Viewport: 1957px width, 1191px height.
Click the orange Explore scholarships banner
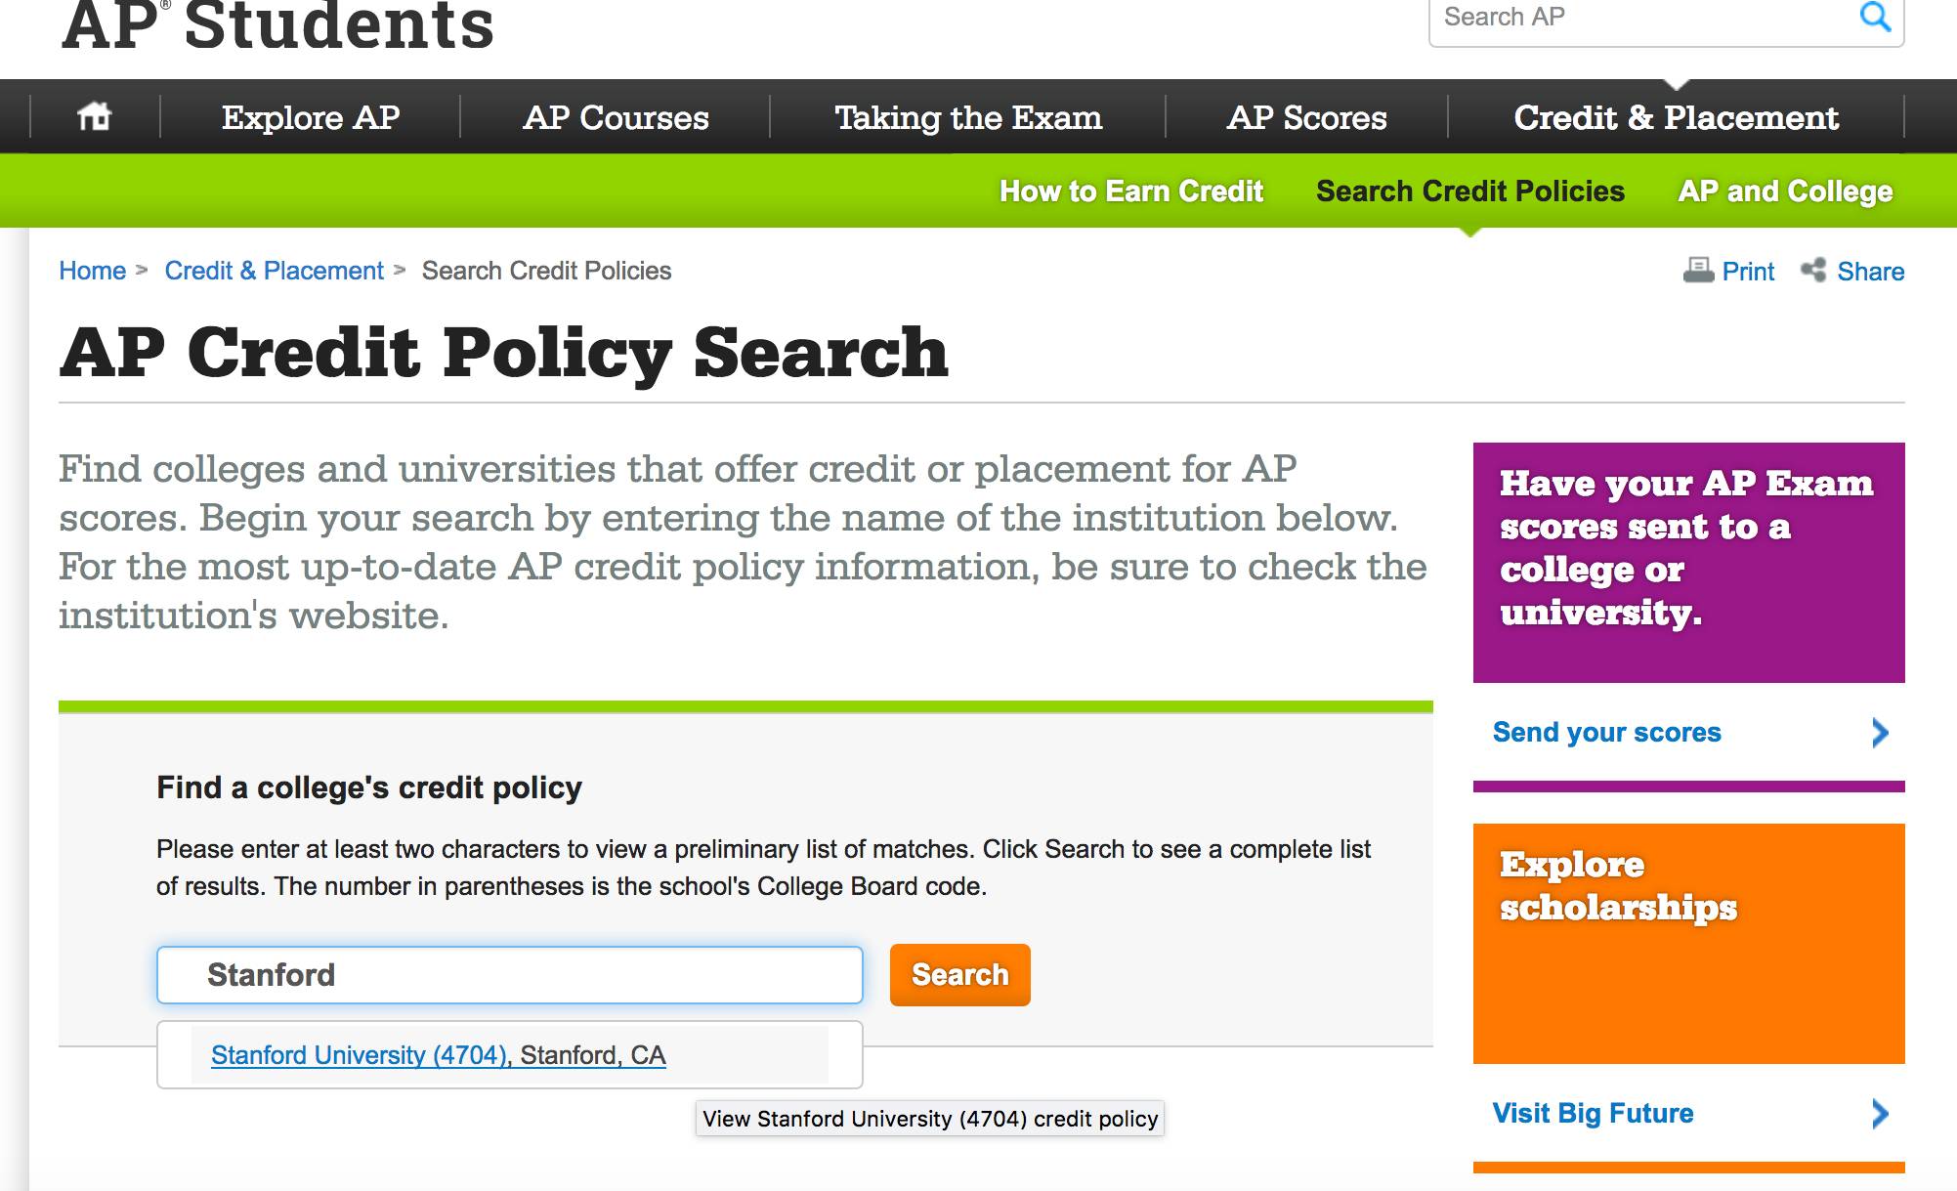click(1688, 944)
